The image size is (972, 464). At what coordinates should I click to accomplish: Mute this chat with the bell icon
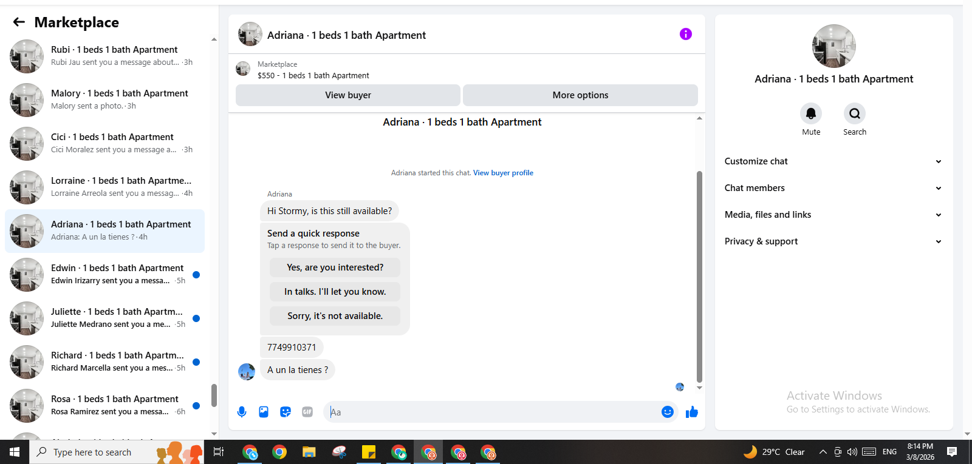(811, 113)
